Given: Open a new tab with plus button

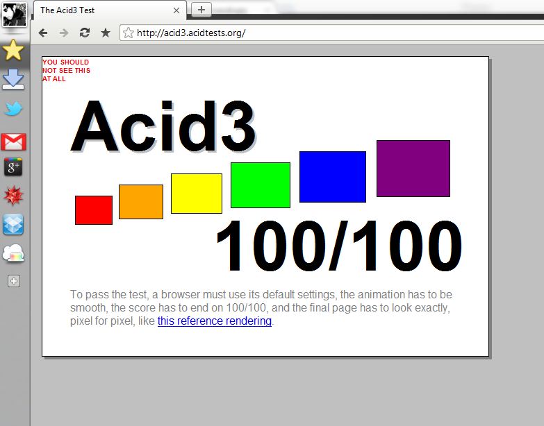Looking at the screenshot, I should [201, 10].
